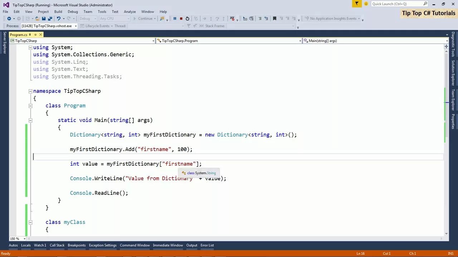Expand the Server Explorer side panel

[5, 42]
